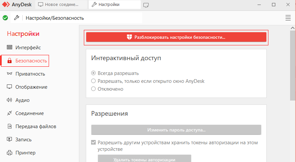Click the Принтер printer icon
This screenshot has height=162, width=296.
pyautogui.click(x=10, y=153)
